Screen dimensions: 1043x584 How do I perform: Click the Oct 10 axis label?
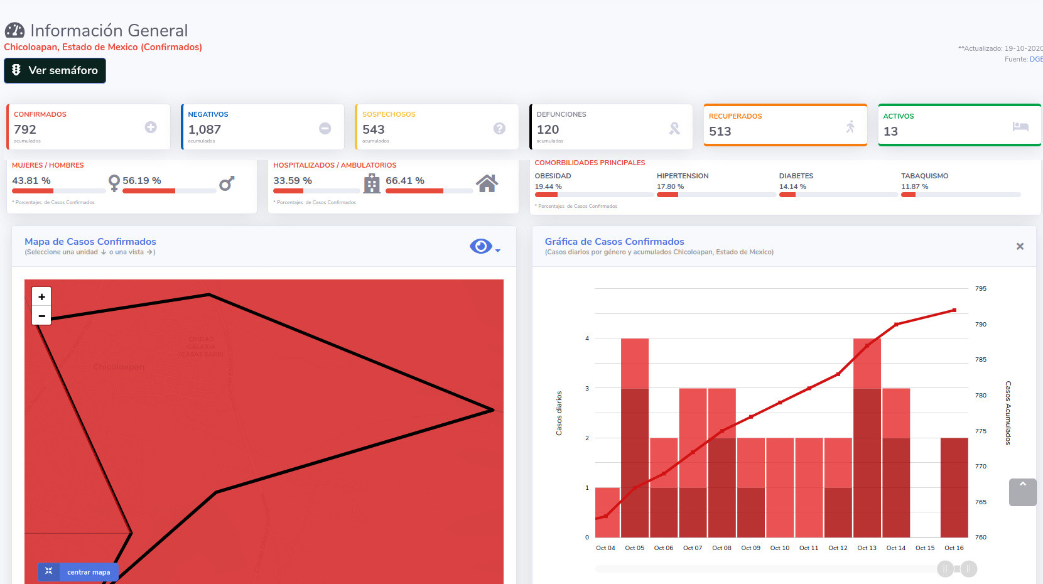click(780, 548)
